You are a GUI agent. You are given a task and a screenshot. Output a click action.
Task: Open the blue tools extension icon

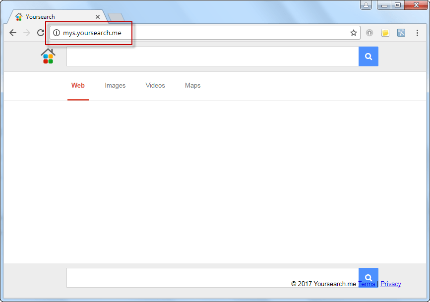pyautogui.click(x=401, y=33)
